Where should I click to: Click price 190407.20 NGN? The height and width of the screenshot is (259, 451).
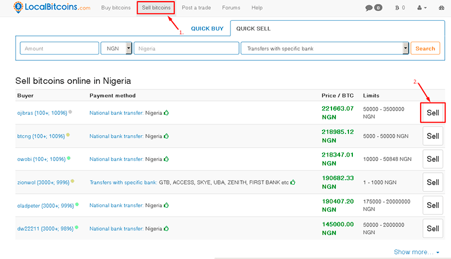[337, 206]
